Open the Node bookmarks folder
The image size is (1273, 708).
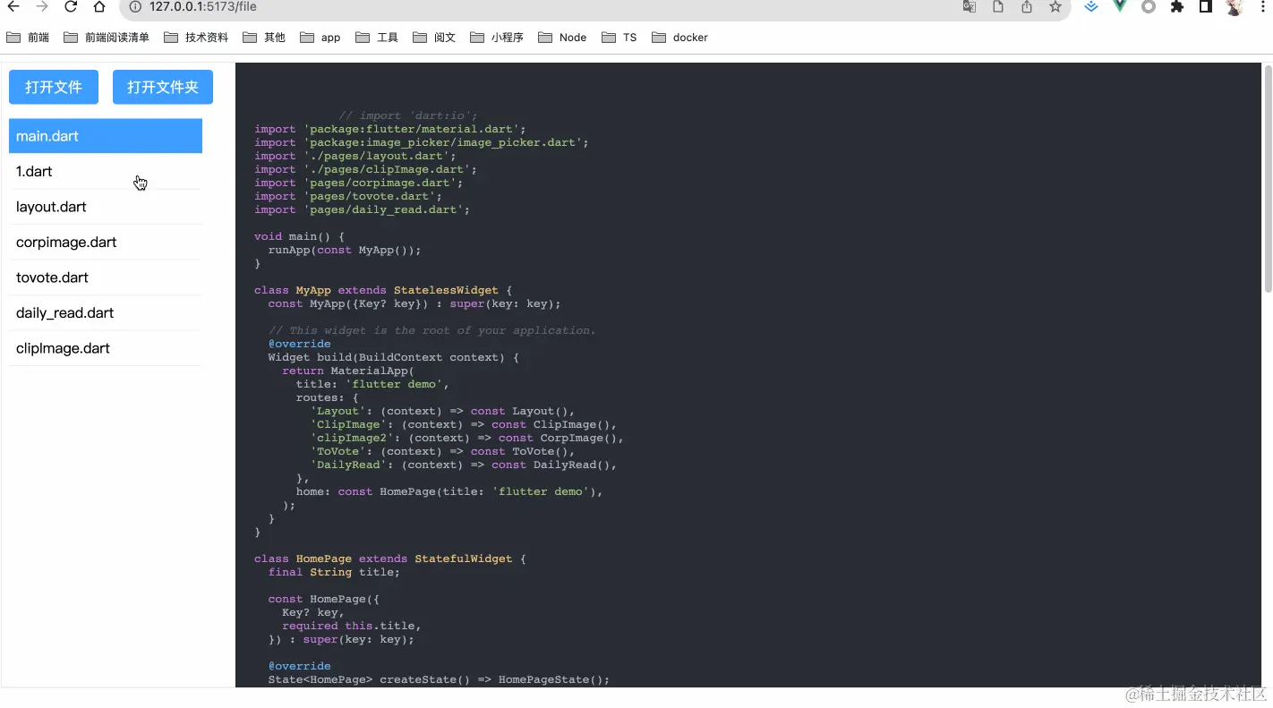(561, 38)
